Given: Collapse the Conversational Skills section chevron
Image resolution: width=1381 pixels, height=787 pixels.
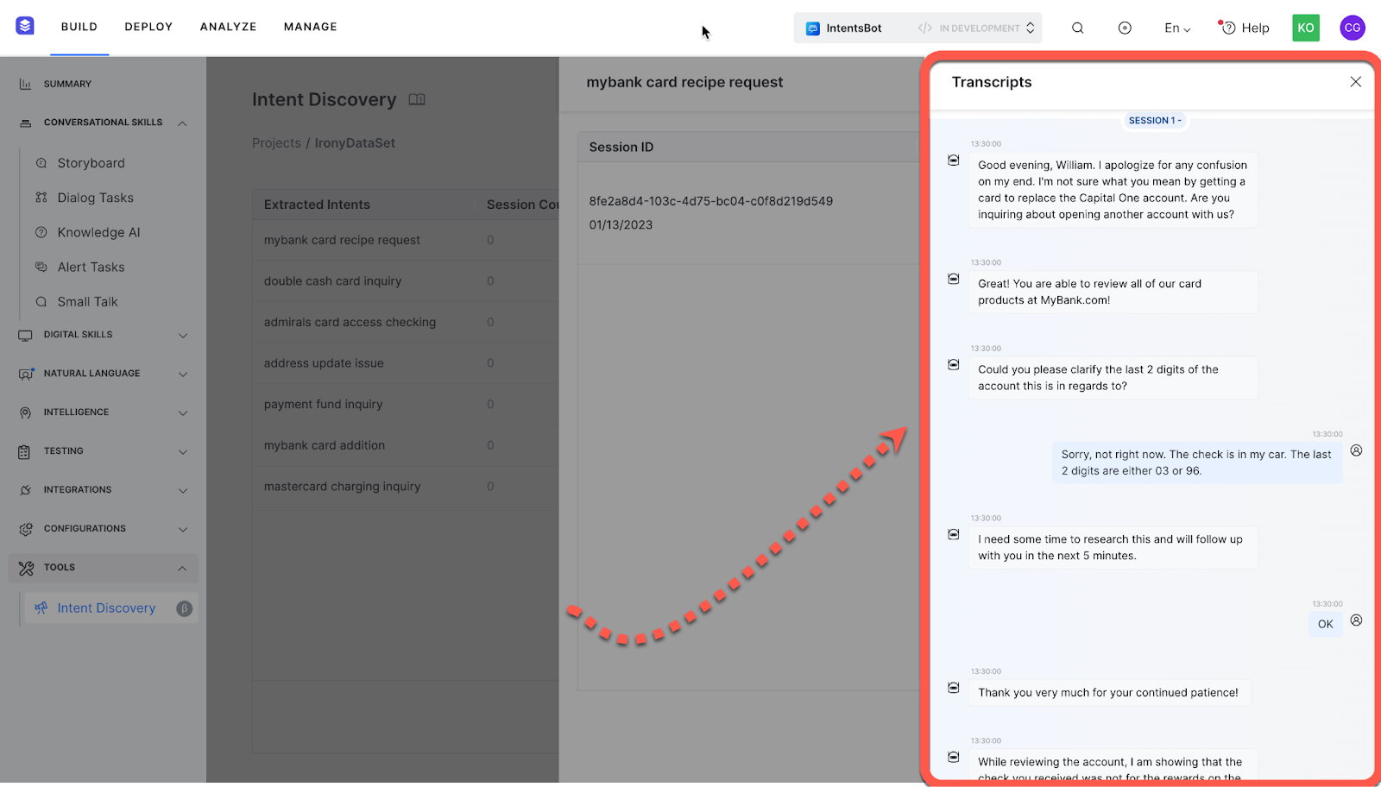Looking at the screenshot, I should 182,123.
